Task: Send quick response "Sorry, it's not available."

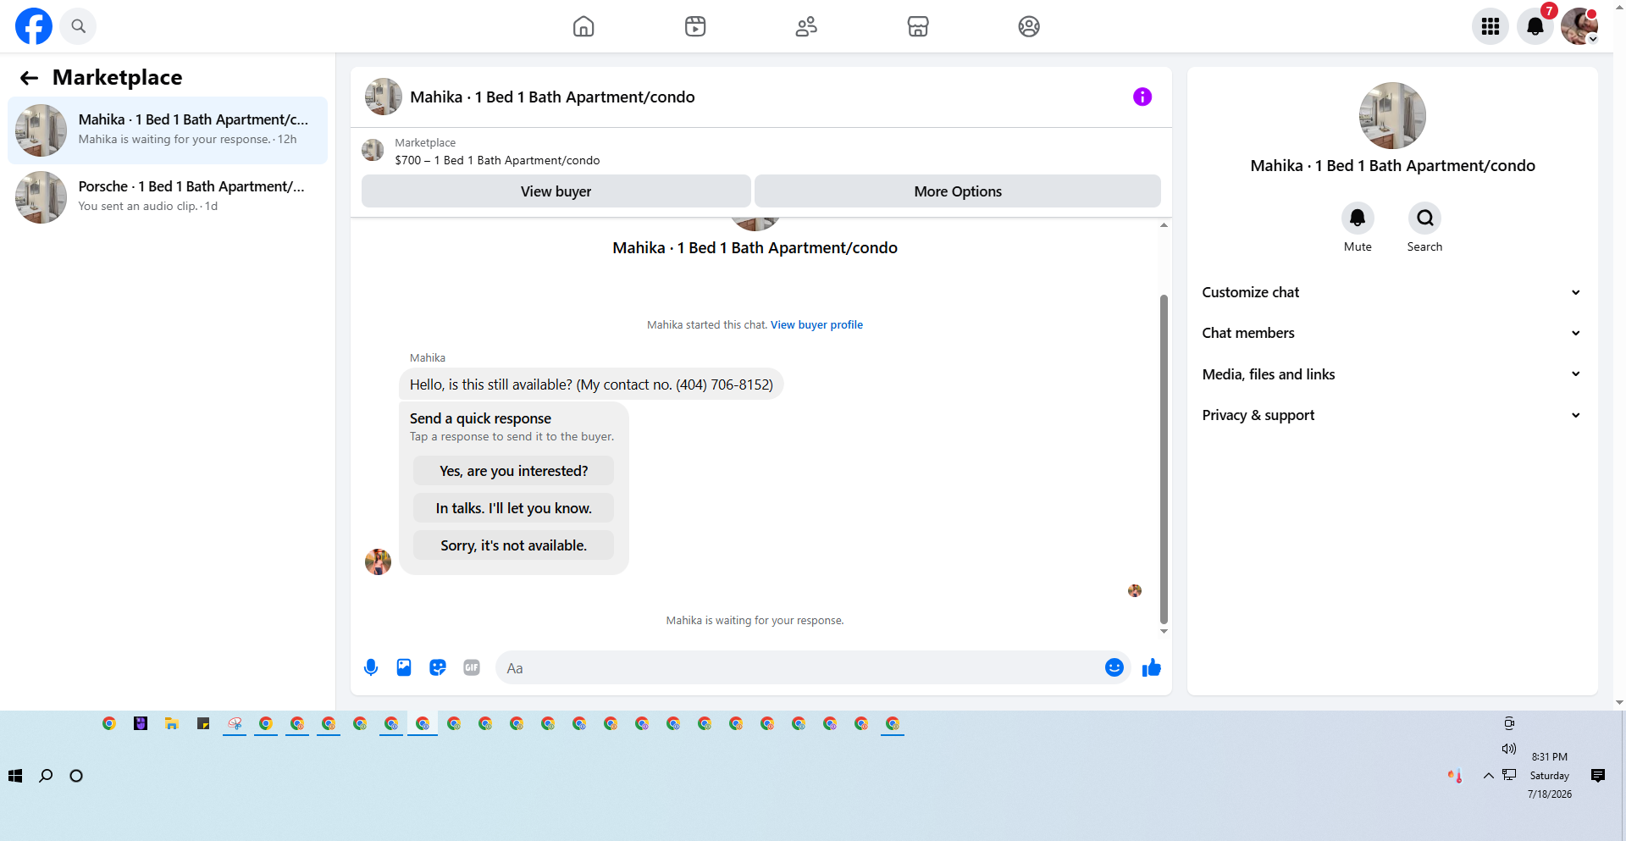Action: 513,545
